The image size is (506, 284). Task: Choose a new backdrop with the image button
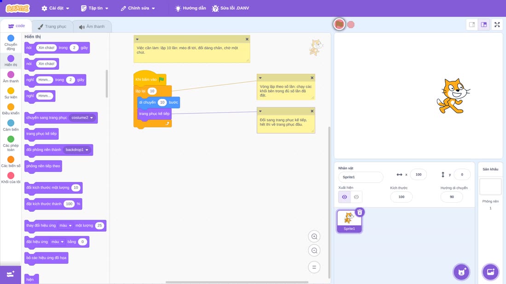click(490, 272)
